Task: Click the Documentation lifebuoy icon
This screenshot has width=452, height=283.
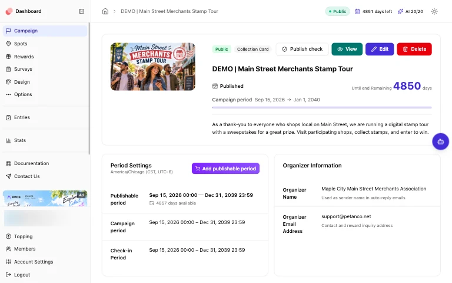Action: (8, 163)
